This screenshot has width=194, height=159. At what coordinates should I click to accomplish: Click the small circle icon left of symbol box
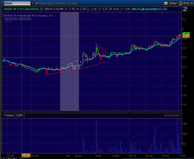click(x=2, y=3)
